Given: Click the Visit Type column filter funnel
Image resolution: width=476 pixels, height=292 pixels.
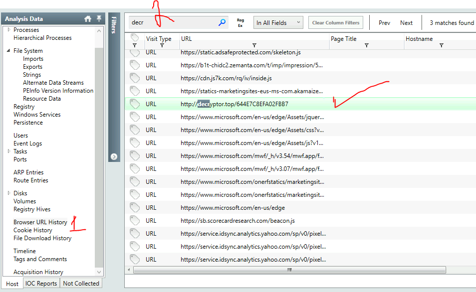Looking at the screenshot, I should point(162,45).
